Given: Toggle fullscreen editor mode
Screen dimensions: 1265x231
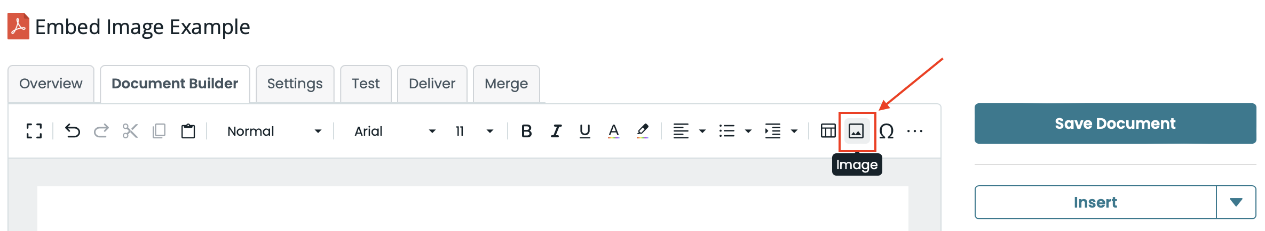Looking at the screenshot, I should [34, 131].
